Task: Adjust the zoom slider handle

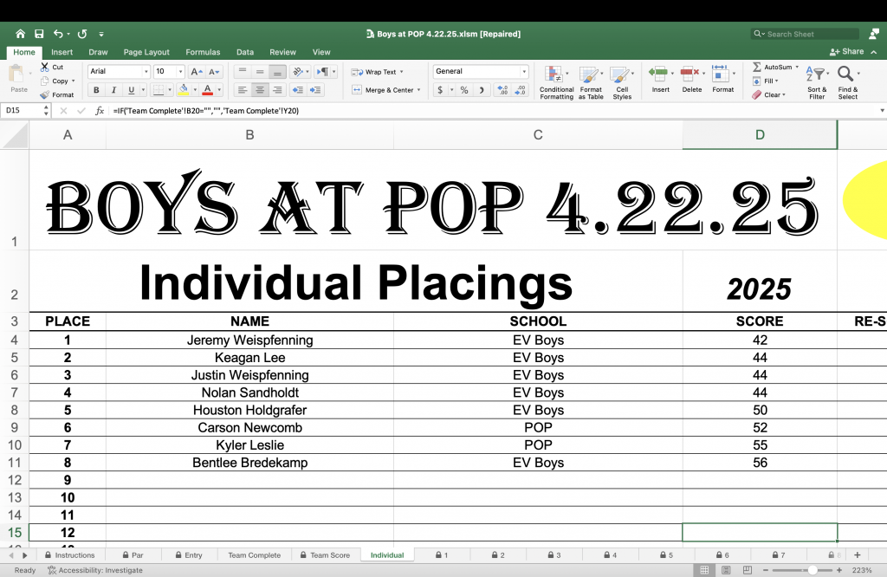Action: (x=813, y=570)
